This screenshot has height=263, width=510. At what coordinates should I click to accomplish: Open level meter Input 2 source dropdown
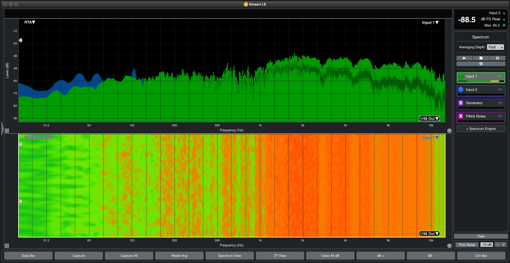pyautogui.click(x=497, y=13)
